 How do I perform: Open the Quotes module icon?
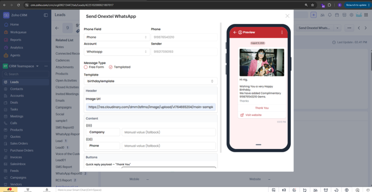[6, 136]
